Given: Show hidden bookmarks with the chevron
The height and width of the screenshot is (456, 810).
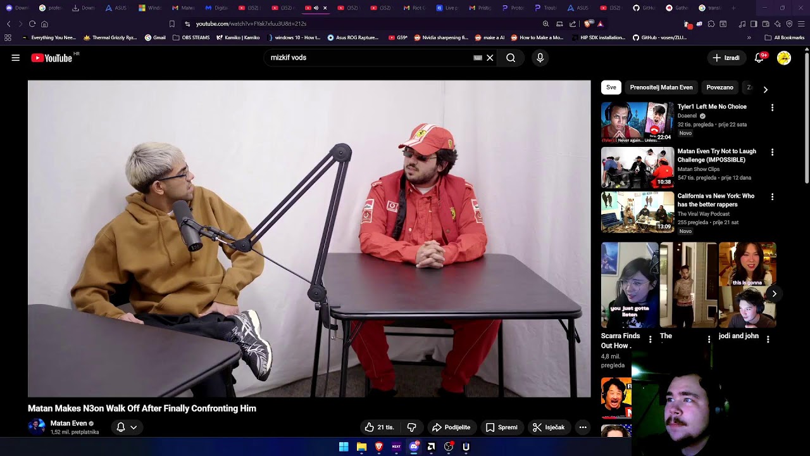Looking at the screenshot, I should click(x=749, y=37).
